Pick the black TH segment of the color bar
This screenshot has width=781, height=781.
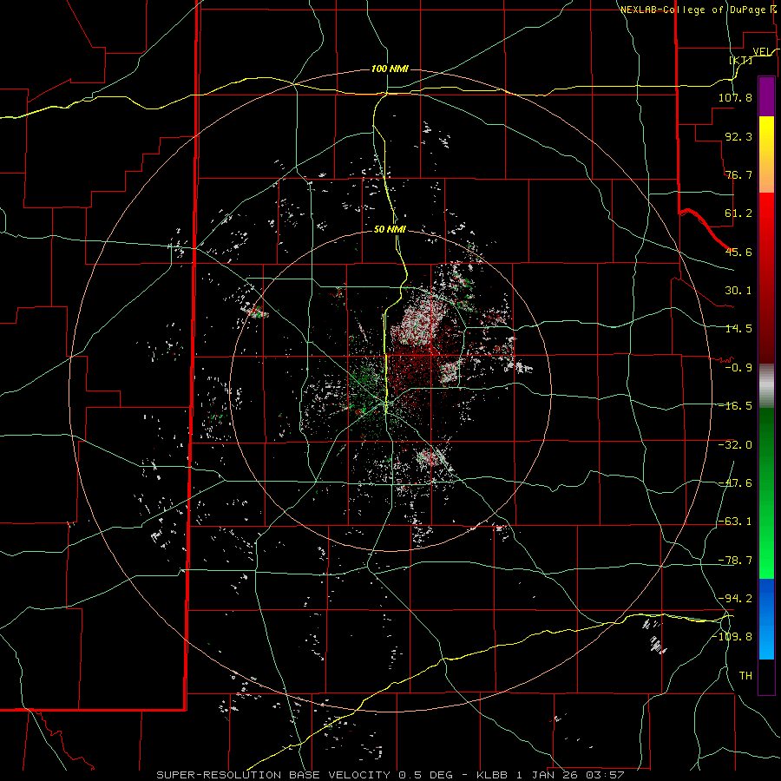pos(766,676)
